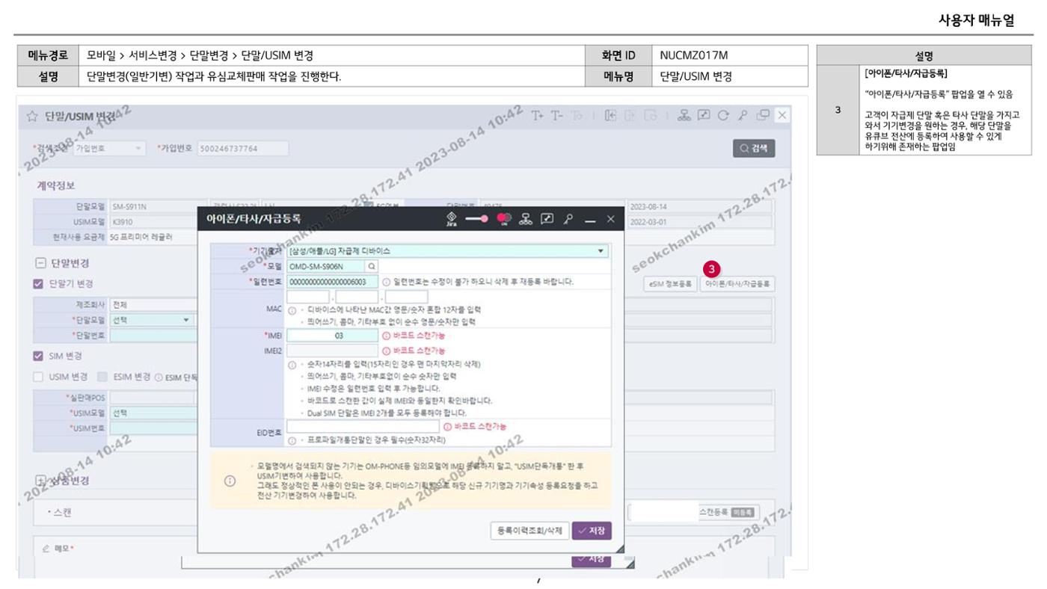Click the second MAC input box
The height and width of the screenshot is (589, 1047).
(356, 297)
